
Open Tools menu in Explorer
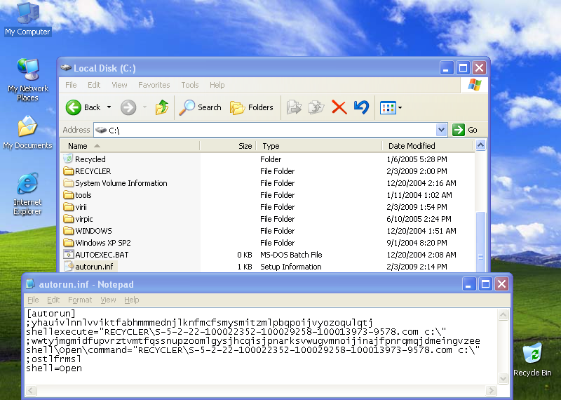tap(189, 85)
